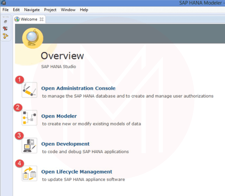The image size is (225, 196).
Task: Open the Window menu
Action: pos(68,10)
